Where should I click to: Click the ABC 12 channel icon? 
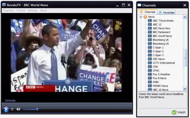point(150,24)
